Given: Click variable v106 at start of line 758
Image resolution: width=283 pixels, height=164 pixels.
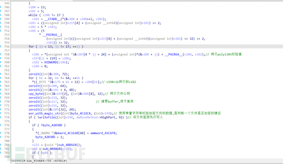Looking at the screenshot, I should [x=36, y=54].
